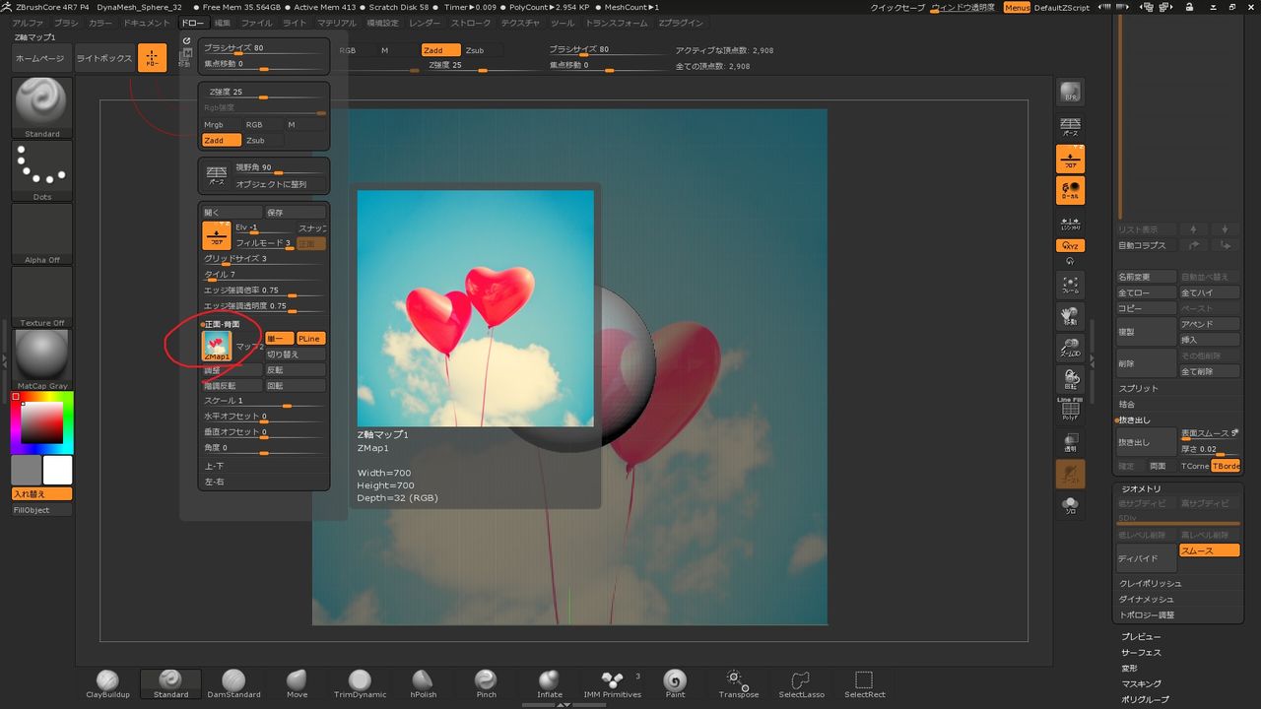Click the Zoom3D navigation icon
This screenshot has height=709, width=1261.
(1070, 349)
